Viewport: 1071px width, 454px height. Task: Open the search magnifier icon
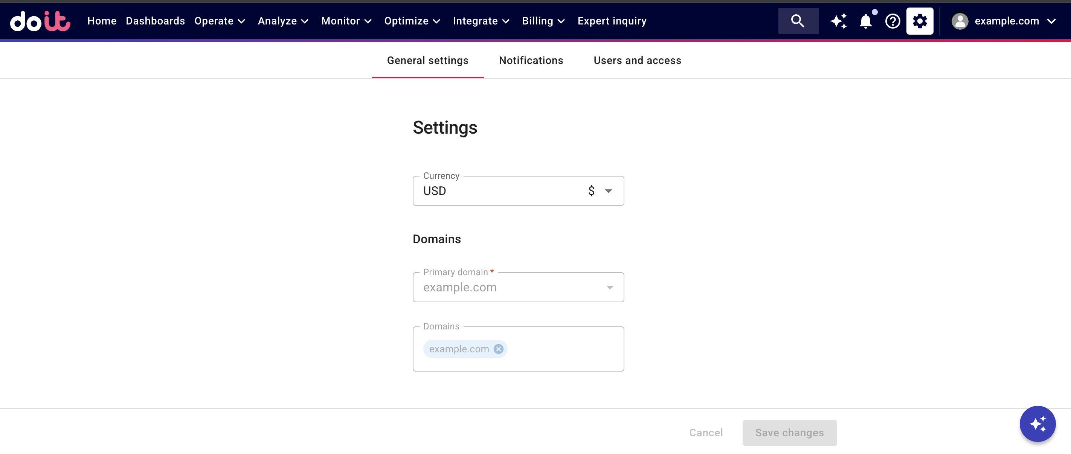click(798, 21)
